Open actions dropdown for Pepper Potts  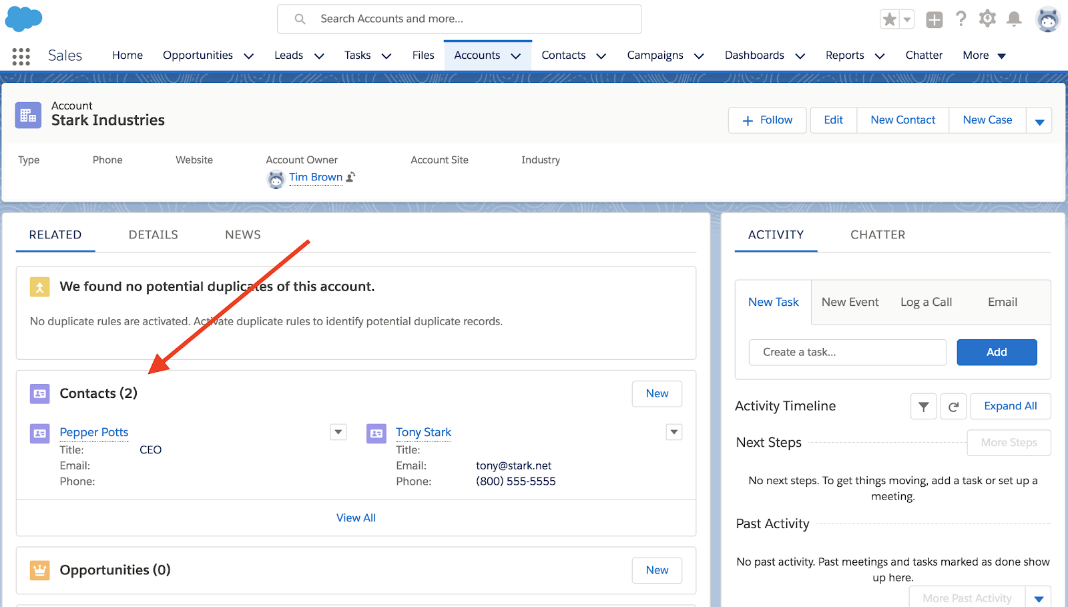pyautogui.click(x=338, y=432)
